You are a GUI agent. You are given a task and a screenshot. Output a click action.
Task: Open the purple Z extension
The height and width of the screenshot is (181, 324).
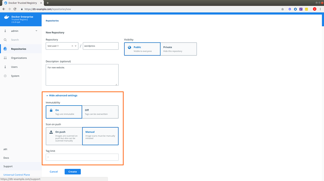coord(301,9)
